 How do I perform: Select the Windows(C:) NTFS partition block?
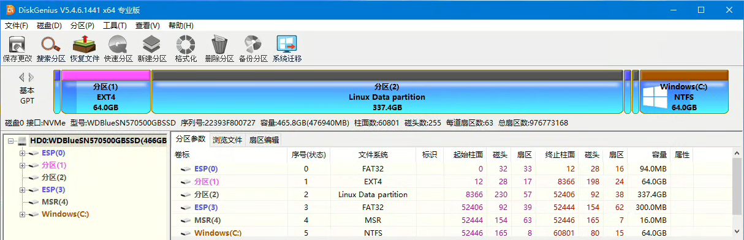tap(684, 92)
